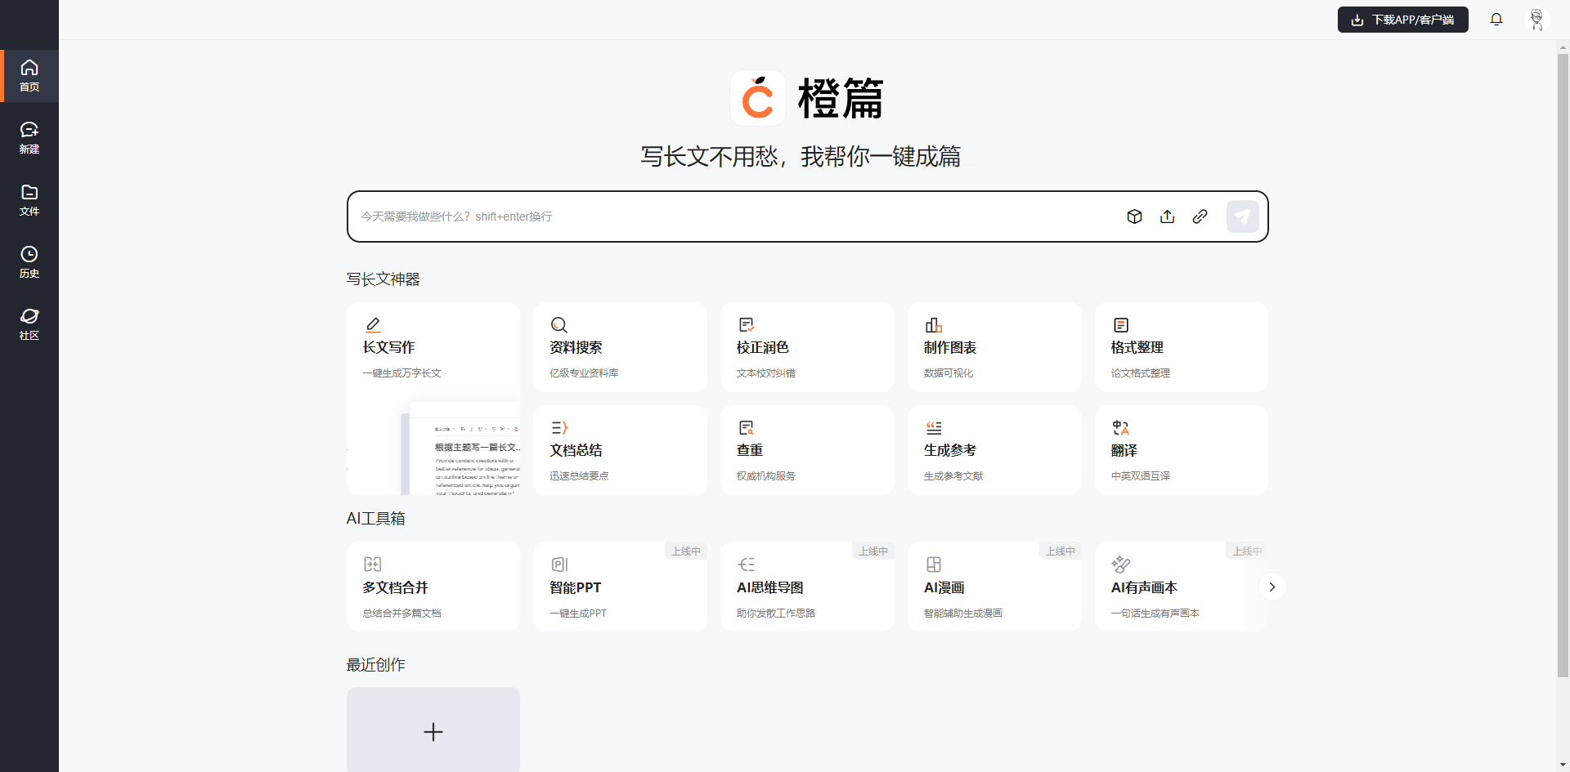Click the user avatar icon
This screenshot has width=1570, height=772.
pyautogui.click(x=1537, y=20)
